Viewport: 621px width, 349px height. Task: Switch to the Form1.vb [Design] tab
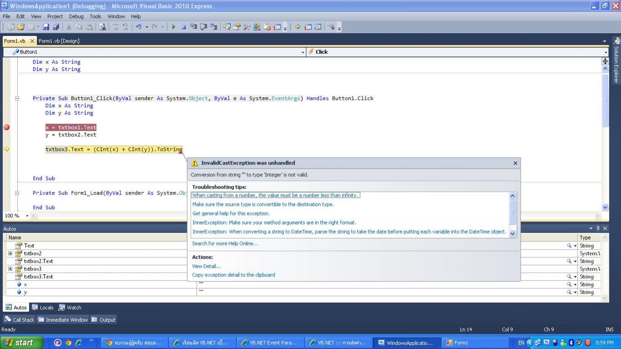(x=59, y=41)
